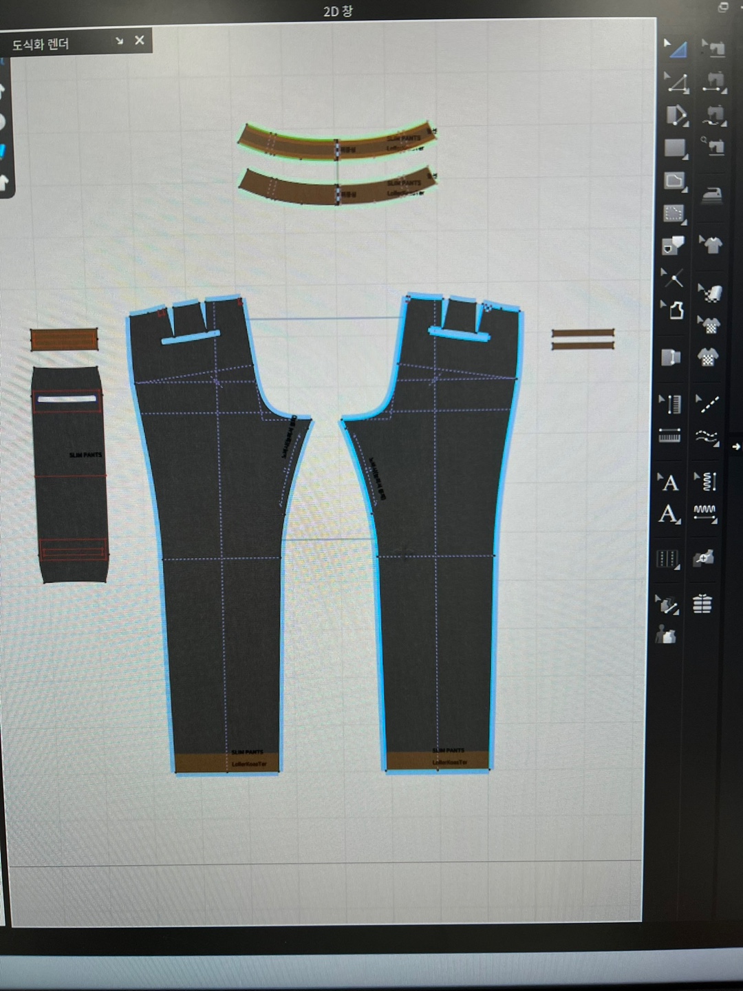
Task: Select the Internal Polygon line tool
Action: point(674,213)
